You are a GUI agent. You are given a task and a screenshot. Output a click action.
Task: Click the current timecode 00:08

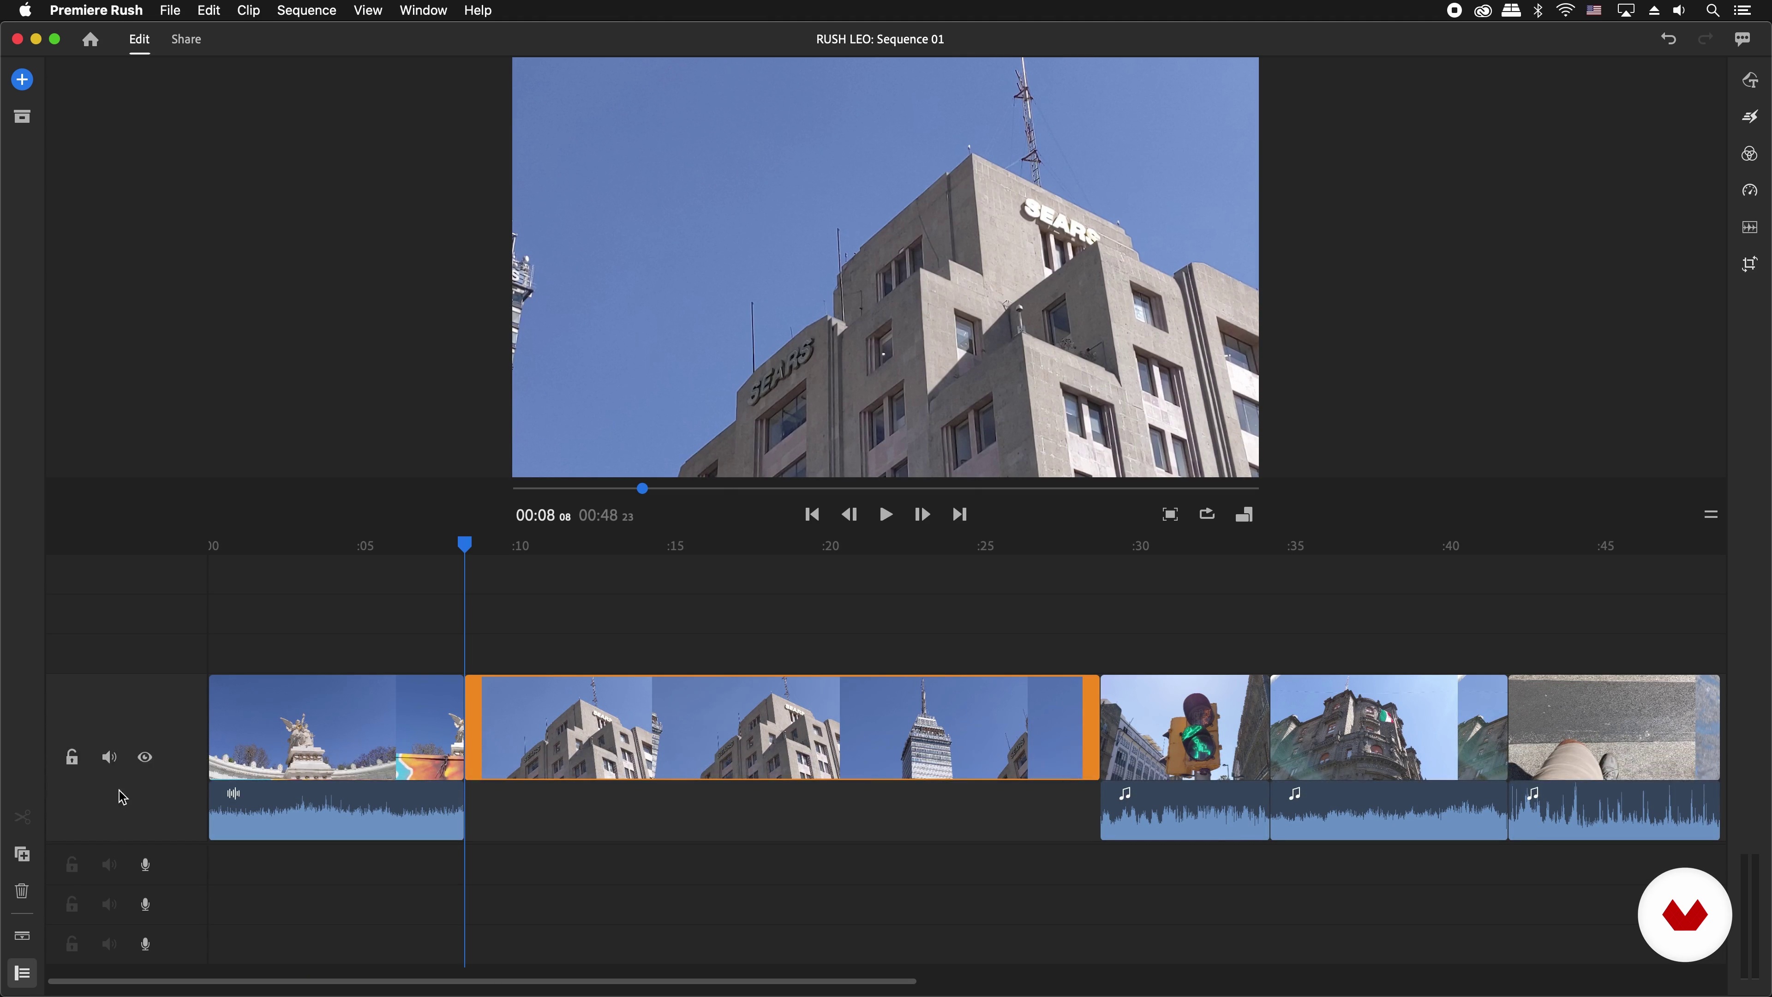click(543, 516)
